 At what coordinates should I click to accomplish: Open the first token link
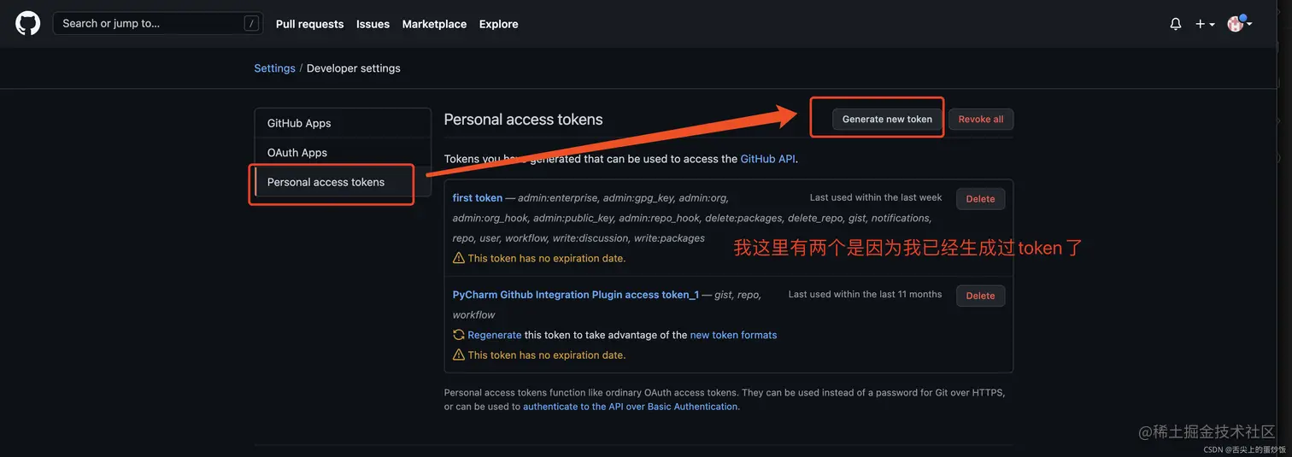pyautogui.click(x=477, y=198)
